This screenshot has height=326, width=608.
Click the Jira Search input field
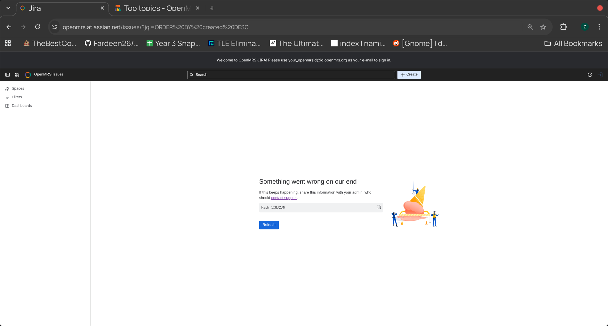[291, 75]
